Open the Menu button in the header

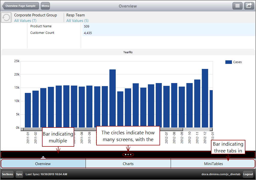click(x=45, y=6)
